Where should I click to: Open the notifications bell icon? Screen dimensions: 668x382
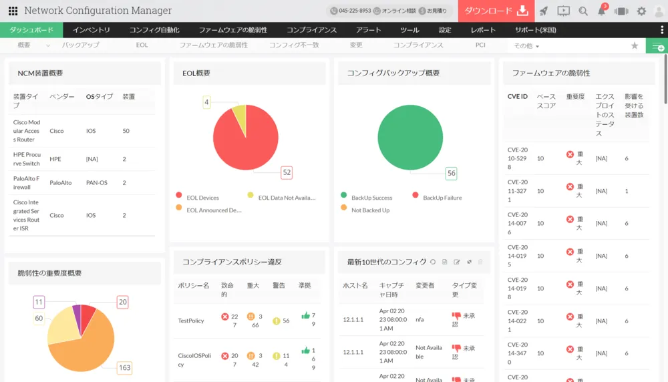point(602,10)
